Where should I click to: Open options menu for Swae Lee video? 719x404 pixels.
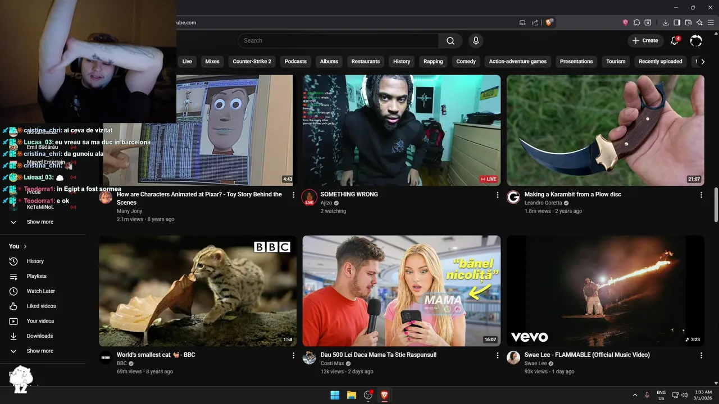701,355
